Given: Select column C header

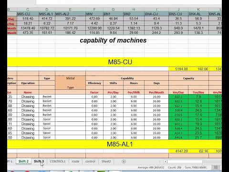Looking at the screenshot, I should [28, 10].
